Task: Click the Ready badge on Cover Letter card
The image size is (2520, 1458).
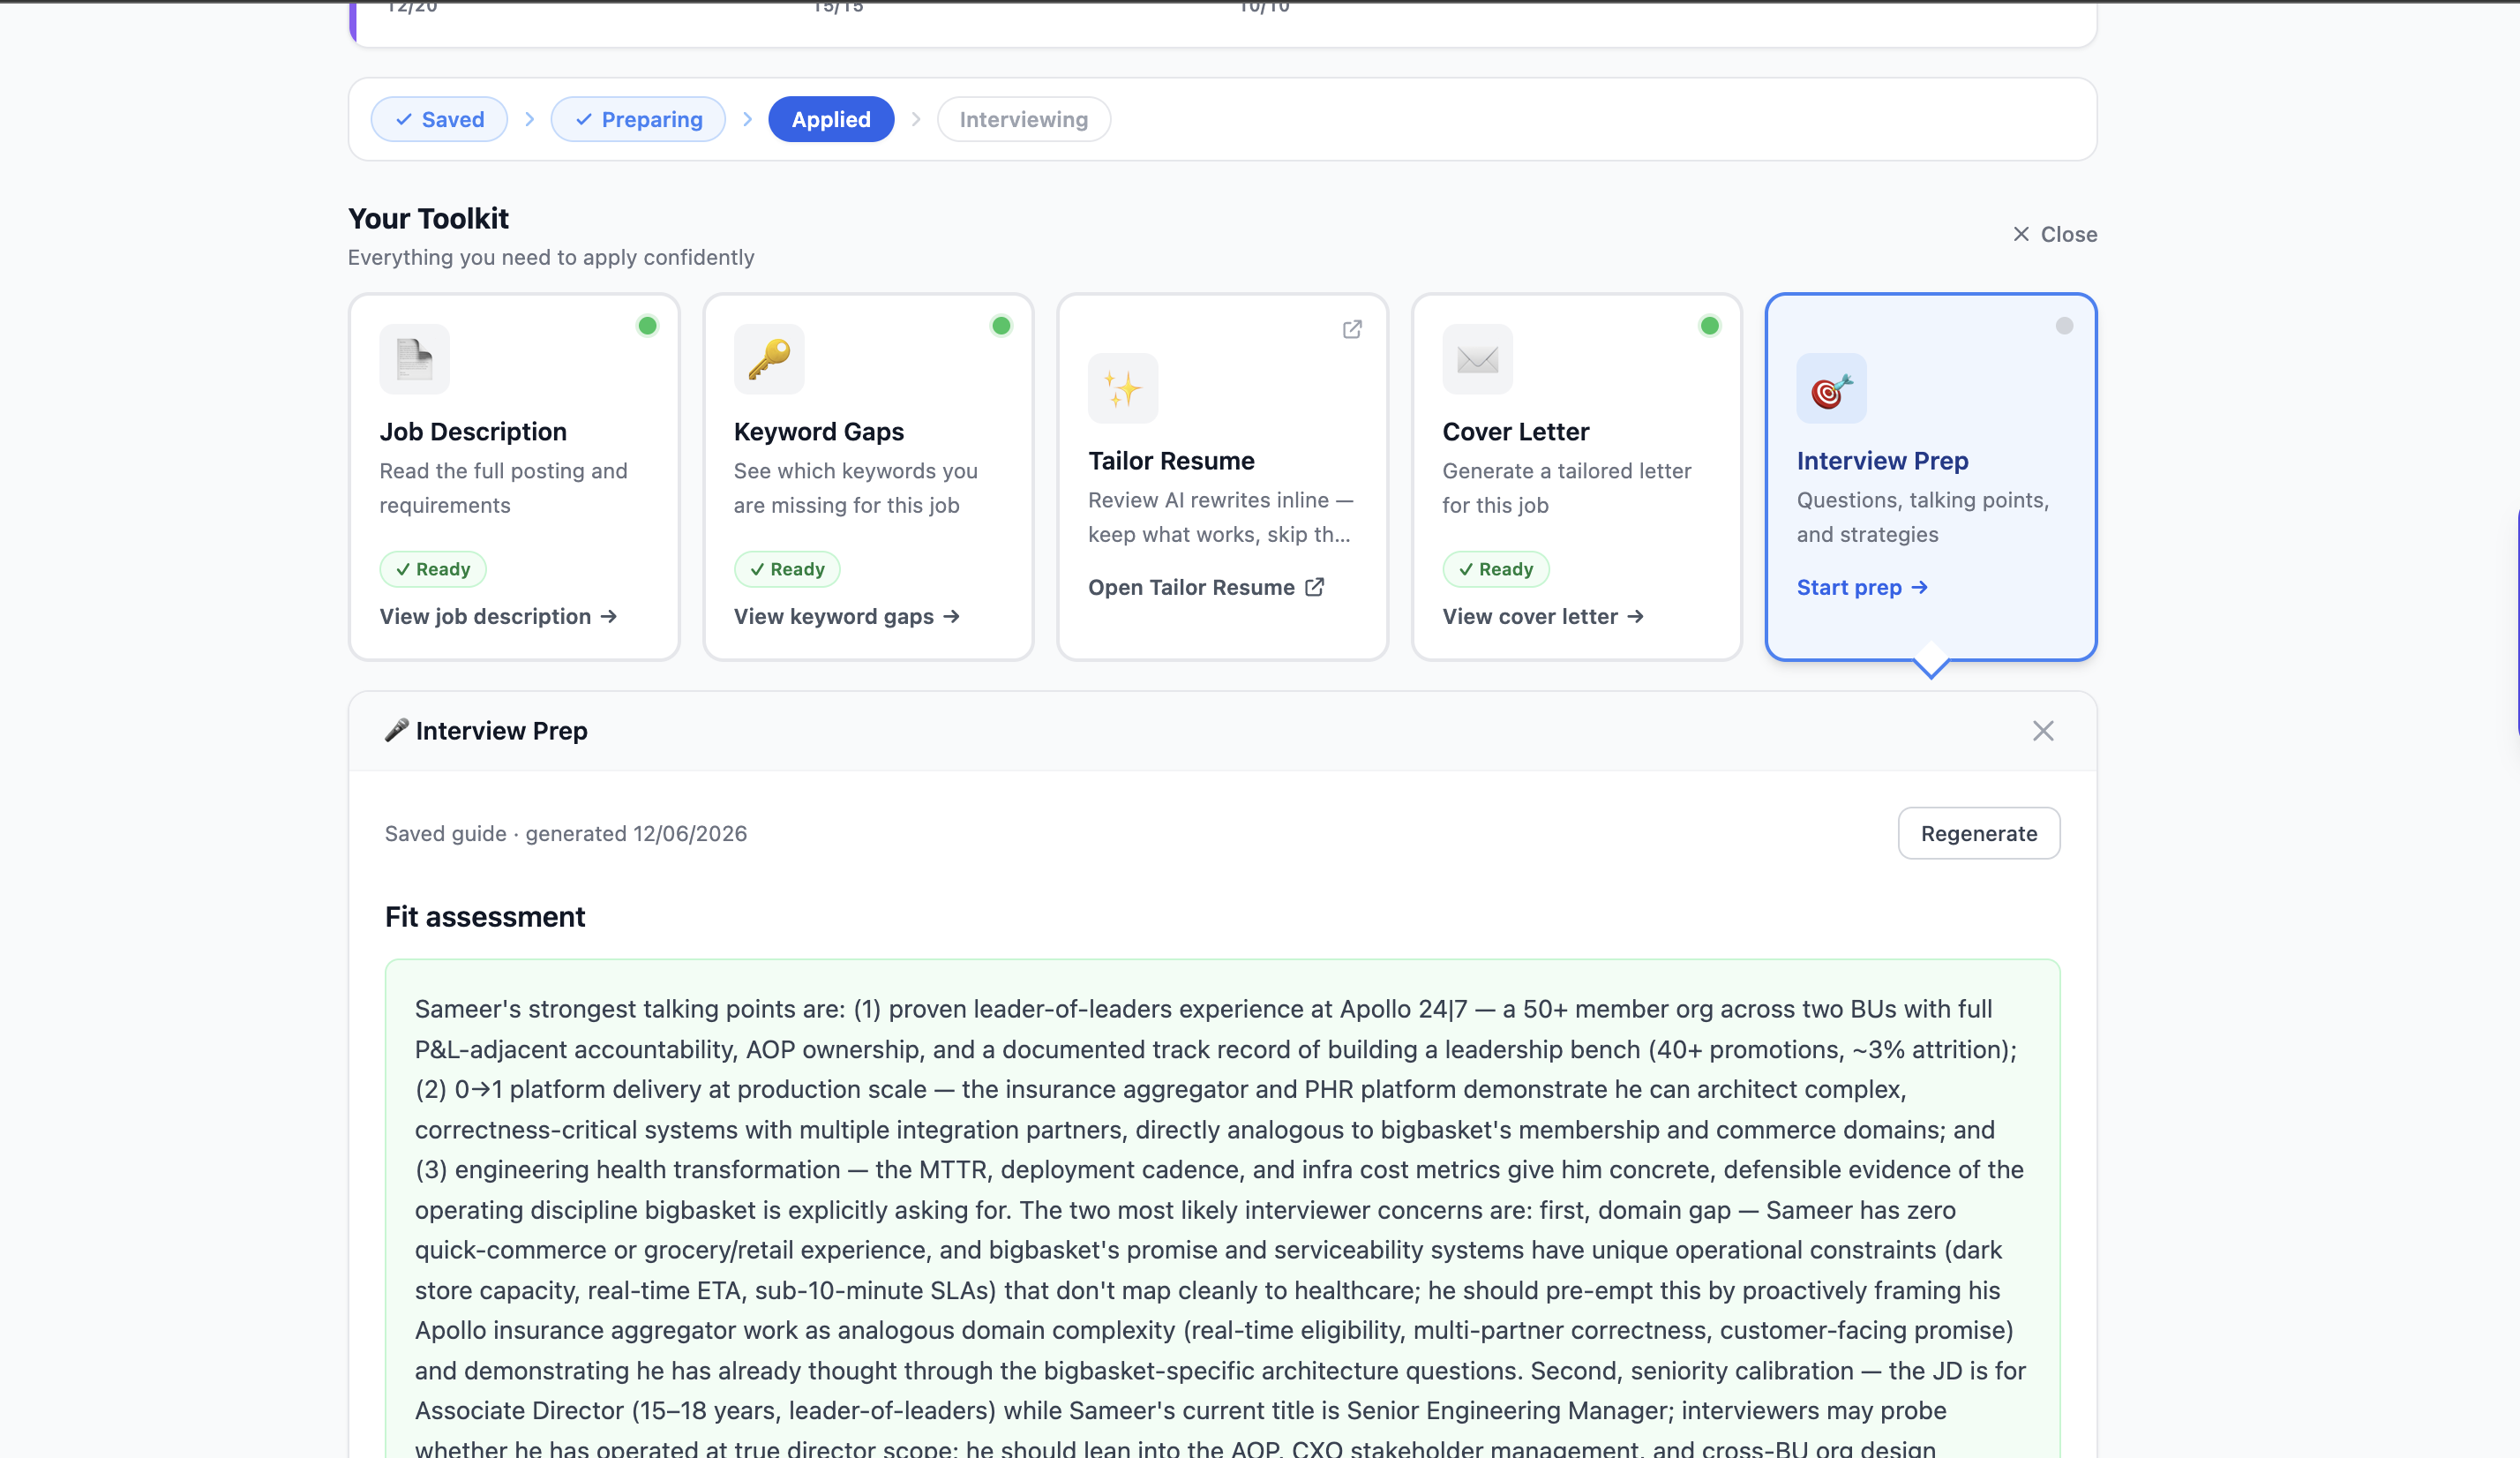Action: (x=1496, y=569)
